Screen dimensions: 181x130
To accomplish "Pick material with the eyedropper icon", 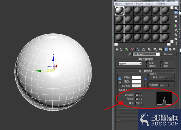I will click(130, 54).
